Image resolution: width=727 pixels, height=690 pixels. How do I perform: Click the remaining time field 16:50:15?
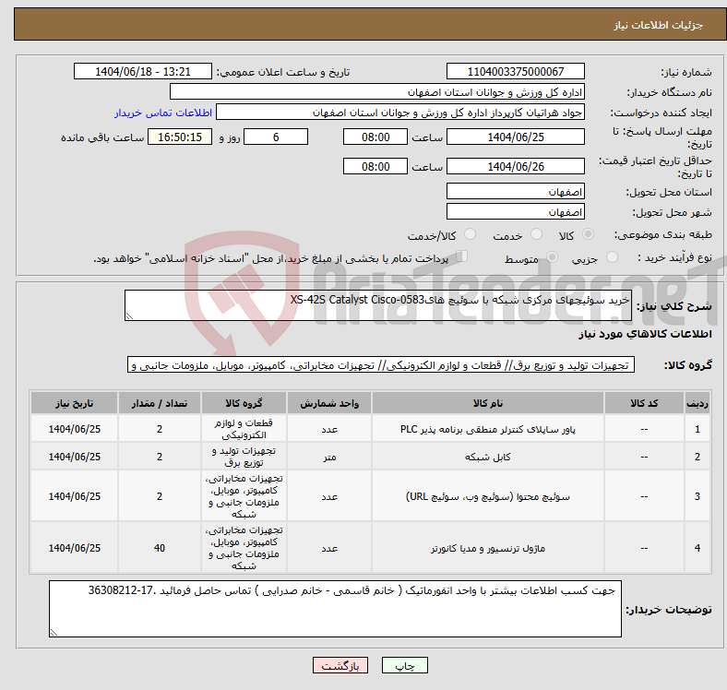click(180, 137)
